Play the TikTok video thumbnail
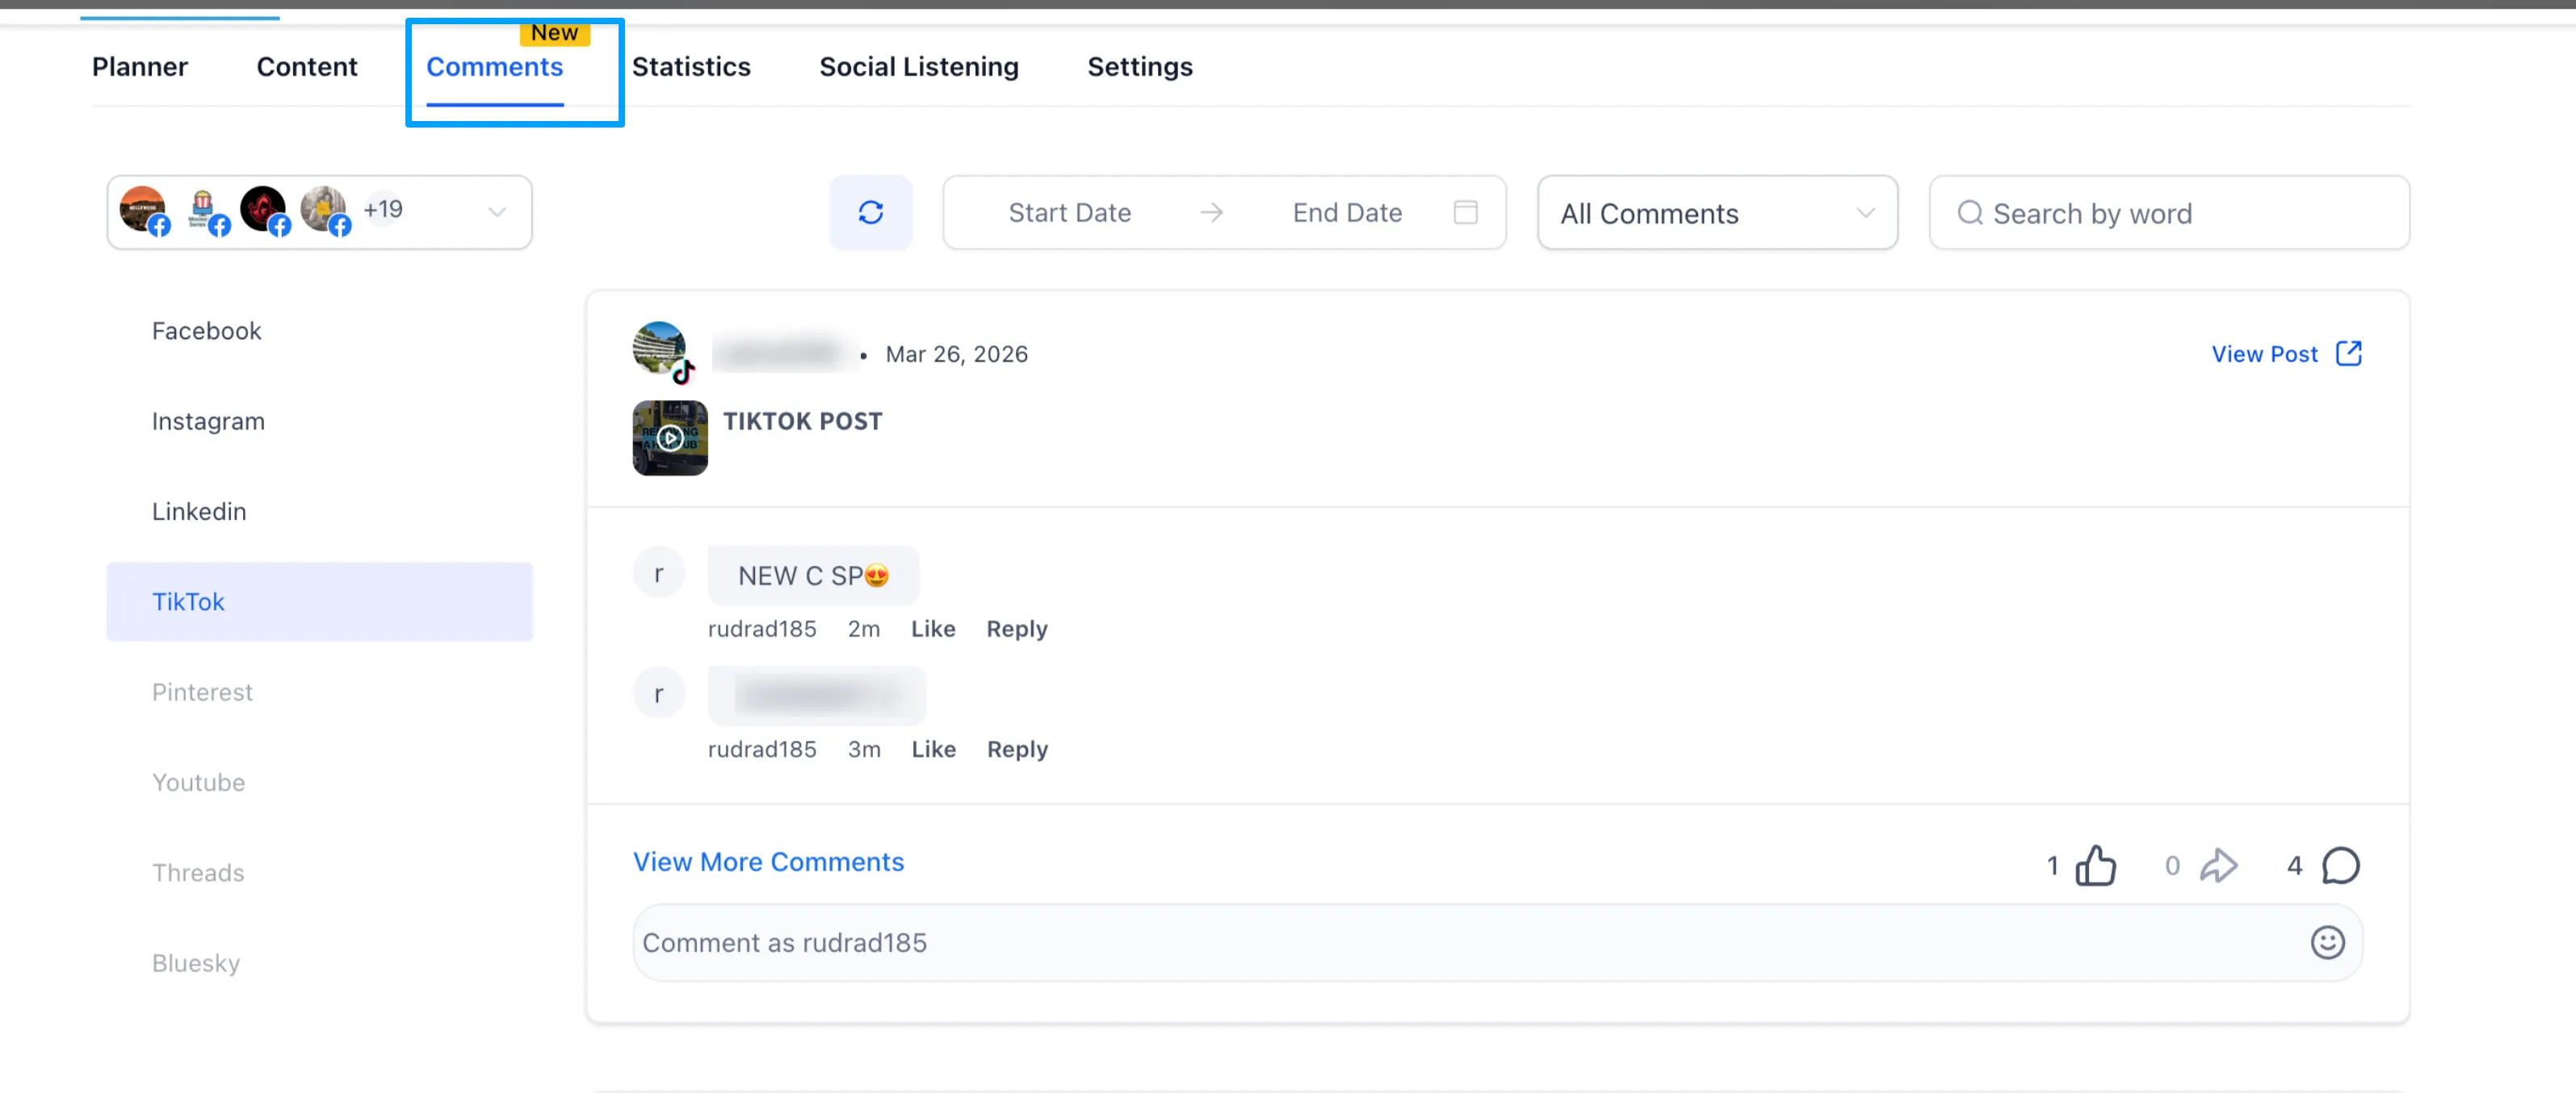Viewport: 2576px width, 1093px height. pos(670,438)
